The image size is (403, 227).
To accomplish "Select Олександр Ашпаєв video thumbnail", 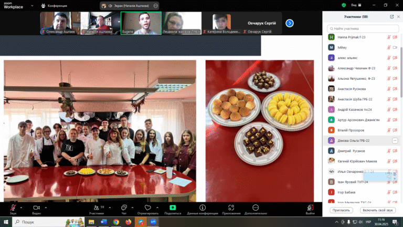I will (60, 23).
